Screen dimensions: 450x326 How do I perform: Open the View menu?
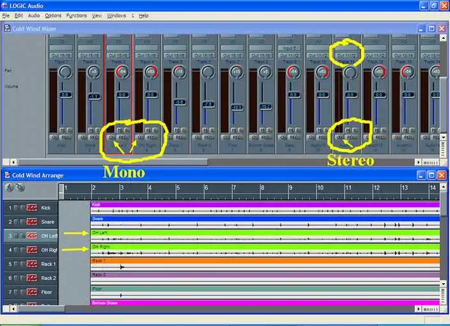(x=97, y=15)
